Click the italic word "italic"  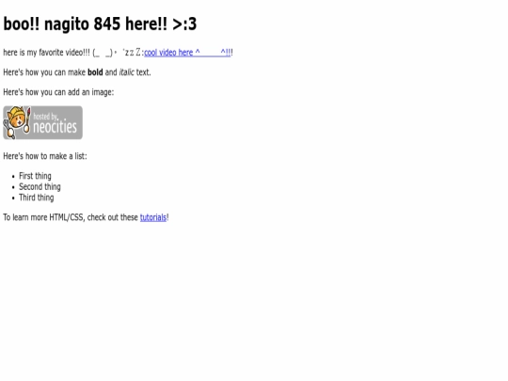tap(126, 71)
